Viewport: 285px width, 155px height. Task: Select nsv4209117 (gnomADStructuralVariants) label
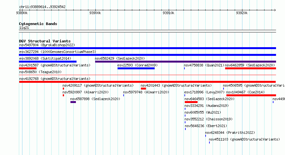click(98, 85)
